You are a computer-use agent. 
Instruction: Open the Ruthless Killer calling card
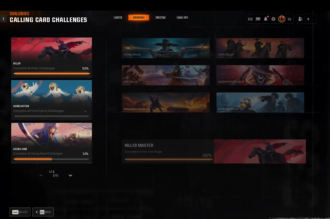tap(260, 102)
